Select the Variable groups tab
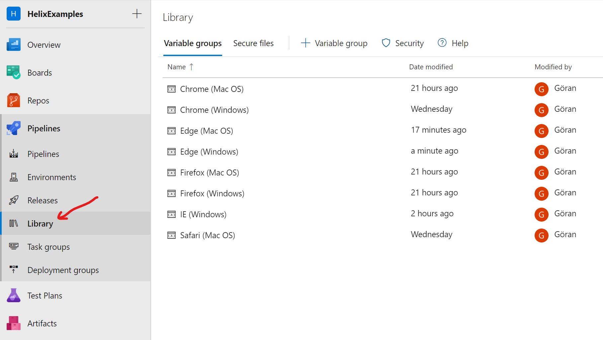Image resolution: width=603 pixels, height=340 pixels. point(193,43)
